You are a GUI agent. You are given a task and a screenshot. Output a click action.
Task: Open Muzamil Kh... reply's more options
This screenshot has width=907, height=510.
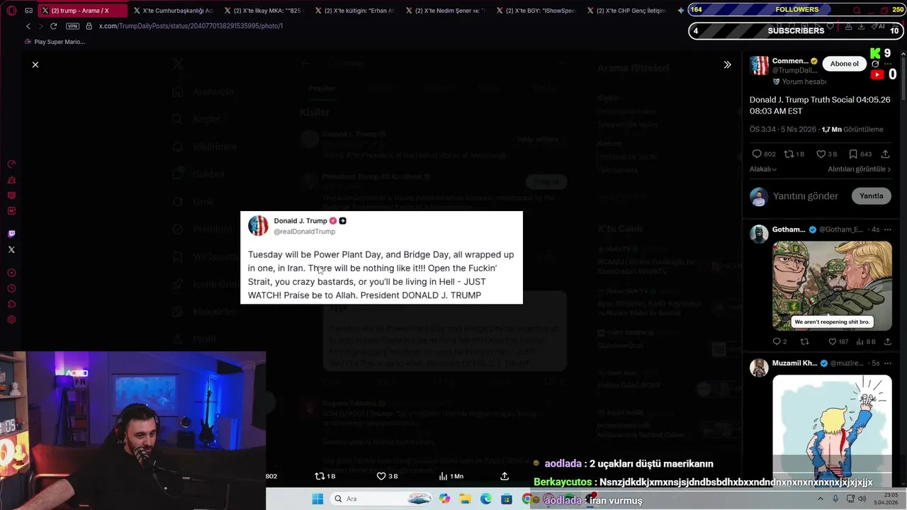point(888,363)
